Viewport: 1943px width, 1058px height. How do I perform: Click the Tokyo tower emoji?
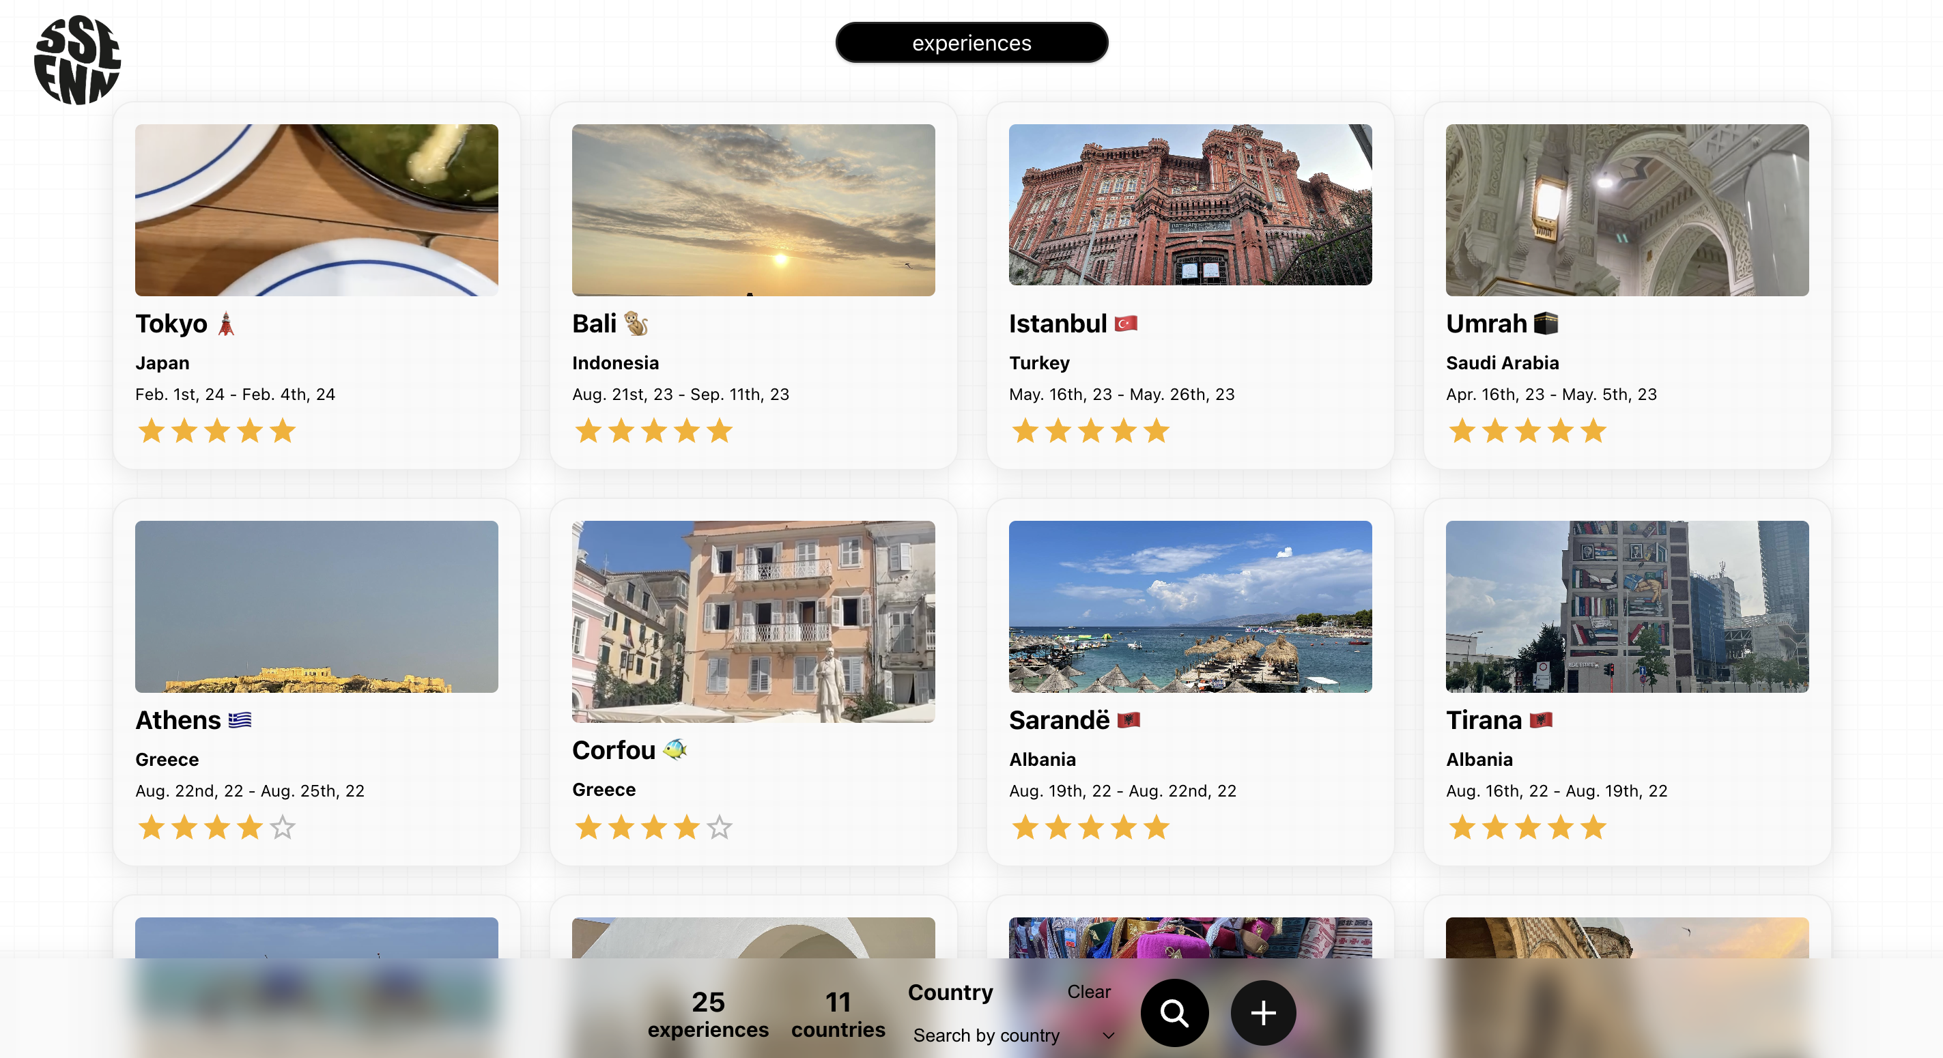coord(226,324)
